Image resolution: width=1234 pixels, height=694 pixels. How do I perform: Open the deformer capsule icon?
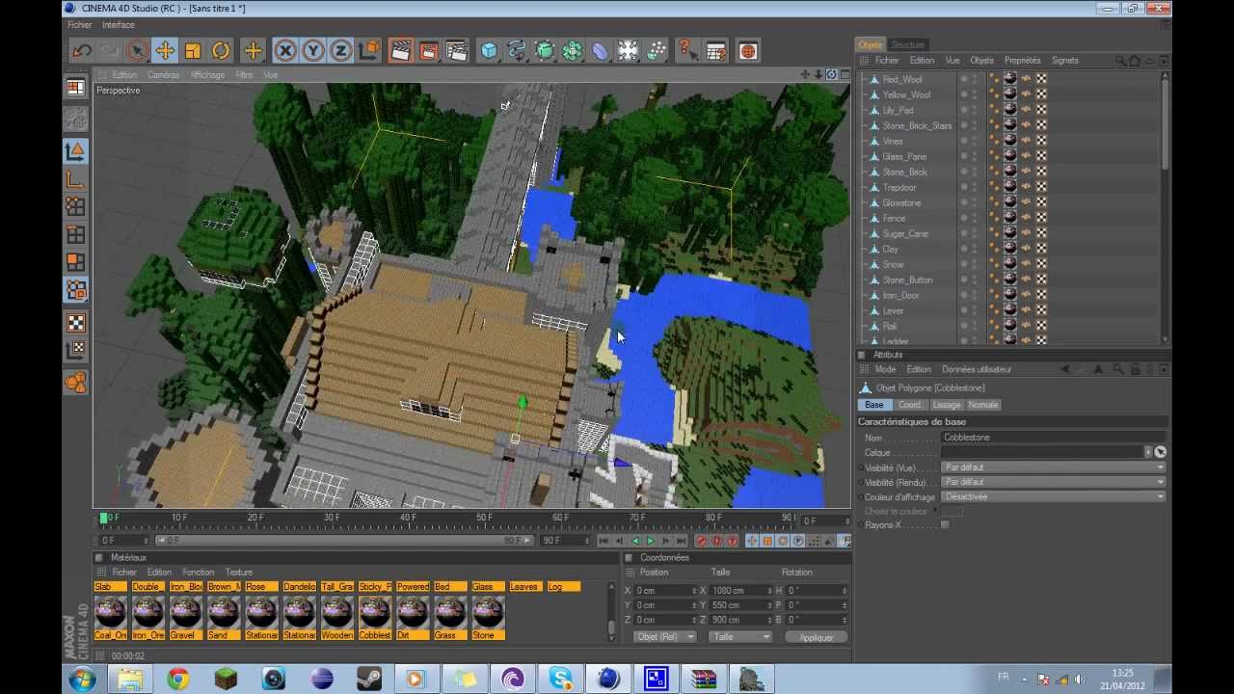601,51
